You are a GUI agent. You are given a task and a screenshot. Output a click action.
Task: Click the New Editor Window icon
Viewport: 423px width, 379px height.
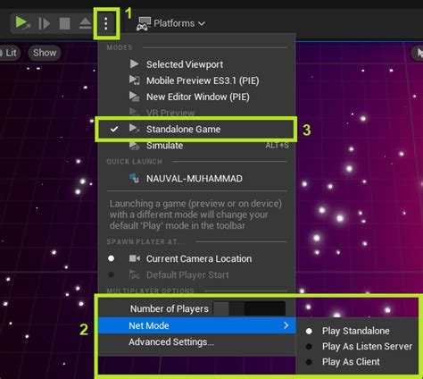[x=134, y=97]
